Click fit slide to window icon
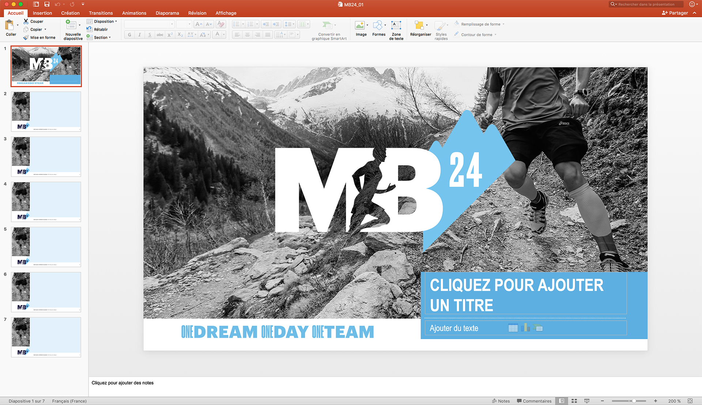The height and width of the screenshot is (405, 702). (690, 401)
